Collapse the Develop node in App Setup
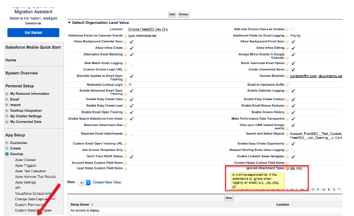The width and height of the screenshot is (354, 216). point(7,154)
